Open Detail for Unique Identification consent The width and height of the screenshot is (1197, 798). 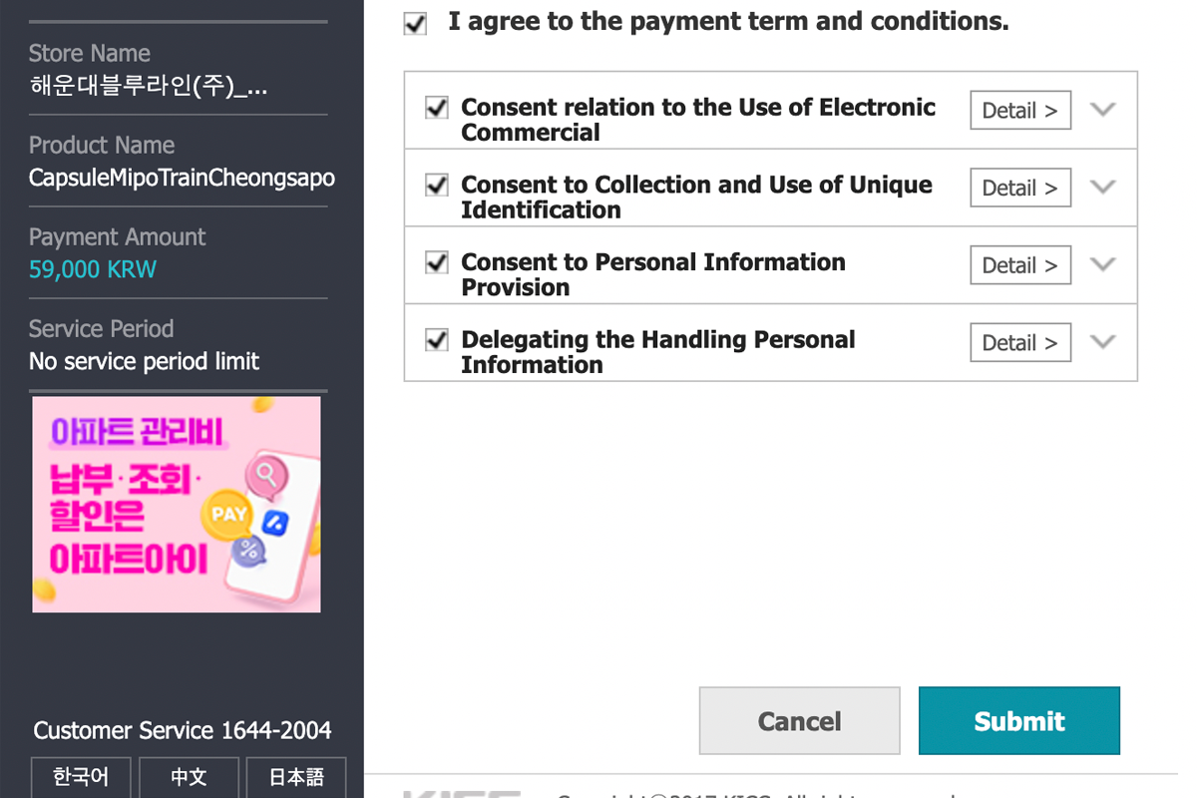[x=1019, y=189]
